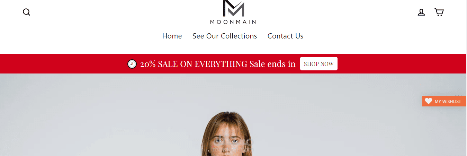Click the clock icon in sale banner

132,64
